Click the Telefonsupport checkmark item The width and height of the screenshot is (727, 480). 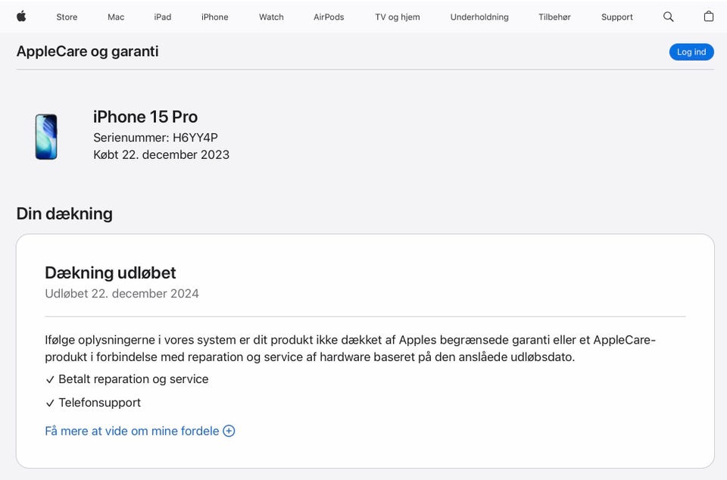tap(50, 403)
